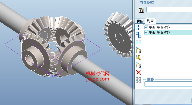Click the assemble/reconnect components icon
The image size is (192, 105).
[x=139, y=80]
